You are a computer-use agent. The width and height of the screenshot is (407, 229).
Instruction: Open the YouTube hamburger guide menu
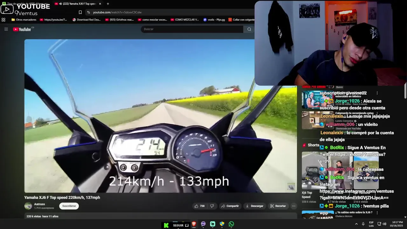point(6,29)
